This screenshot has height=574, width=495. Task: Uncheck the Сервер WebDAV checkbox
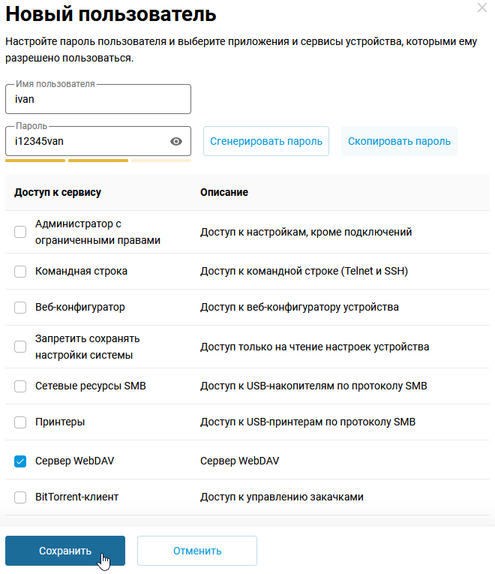20,461
